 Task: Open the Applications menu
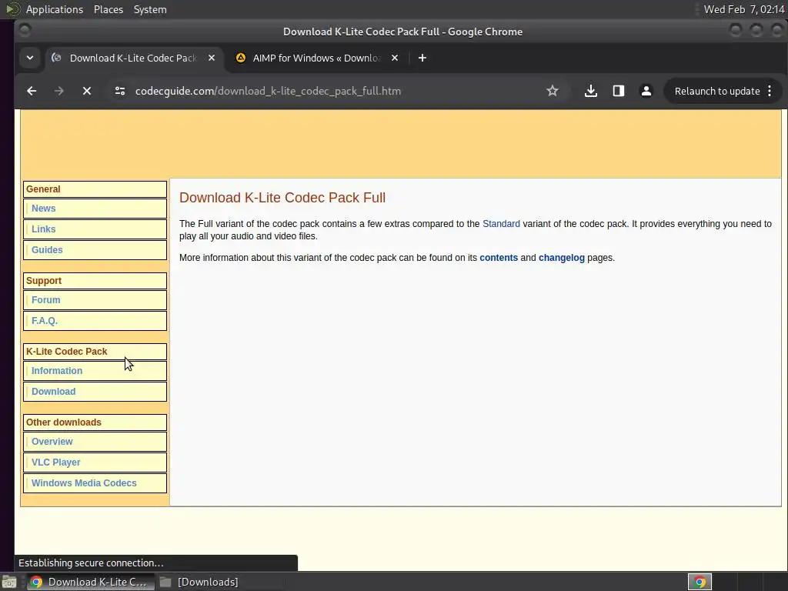pos(55,9)
